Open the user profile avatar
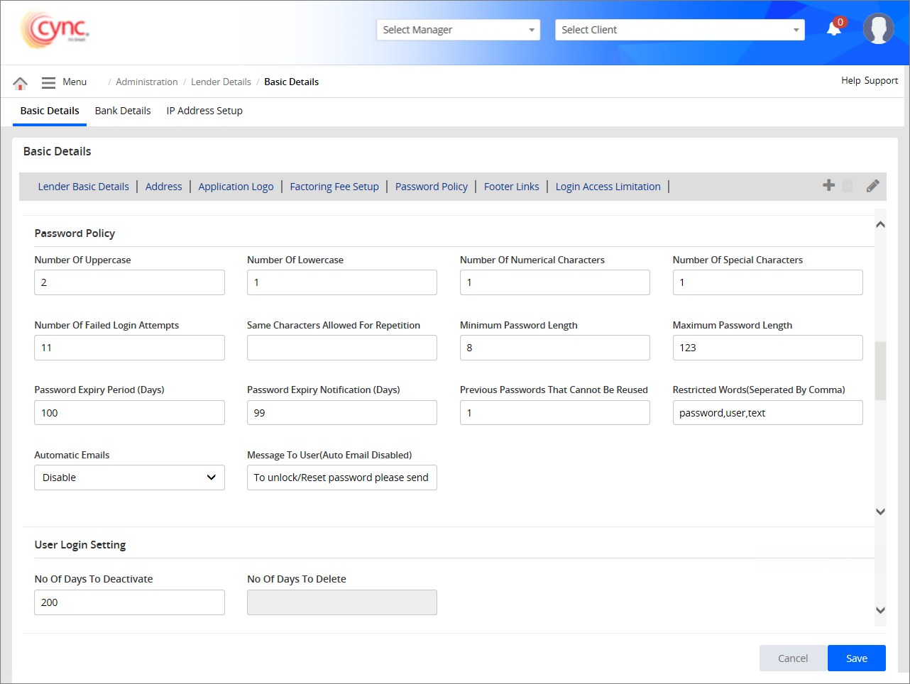The width and height of the screenshot is (910, 684). (x=878, y=29)
